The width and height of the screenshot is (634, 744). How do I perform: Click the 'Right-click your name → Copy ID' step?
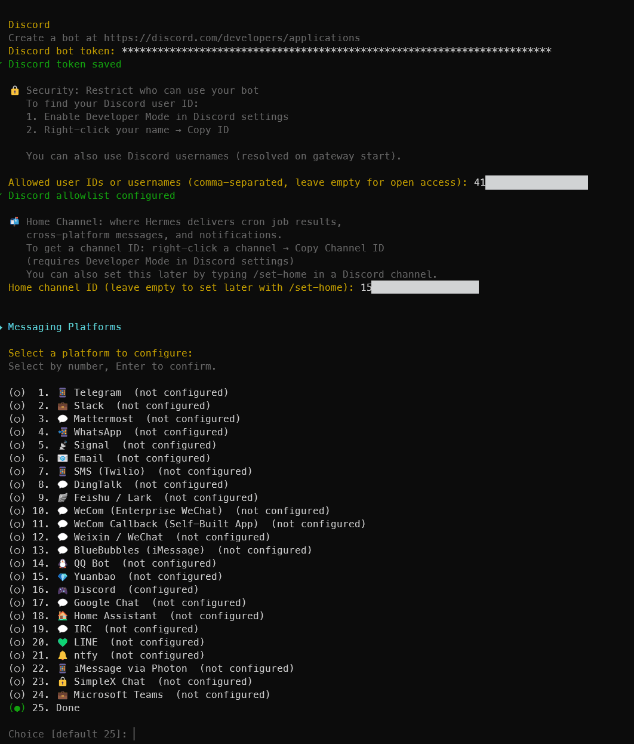pos(127,130)
